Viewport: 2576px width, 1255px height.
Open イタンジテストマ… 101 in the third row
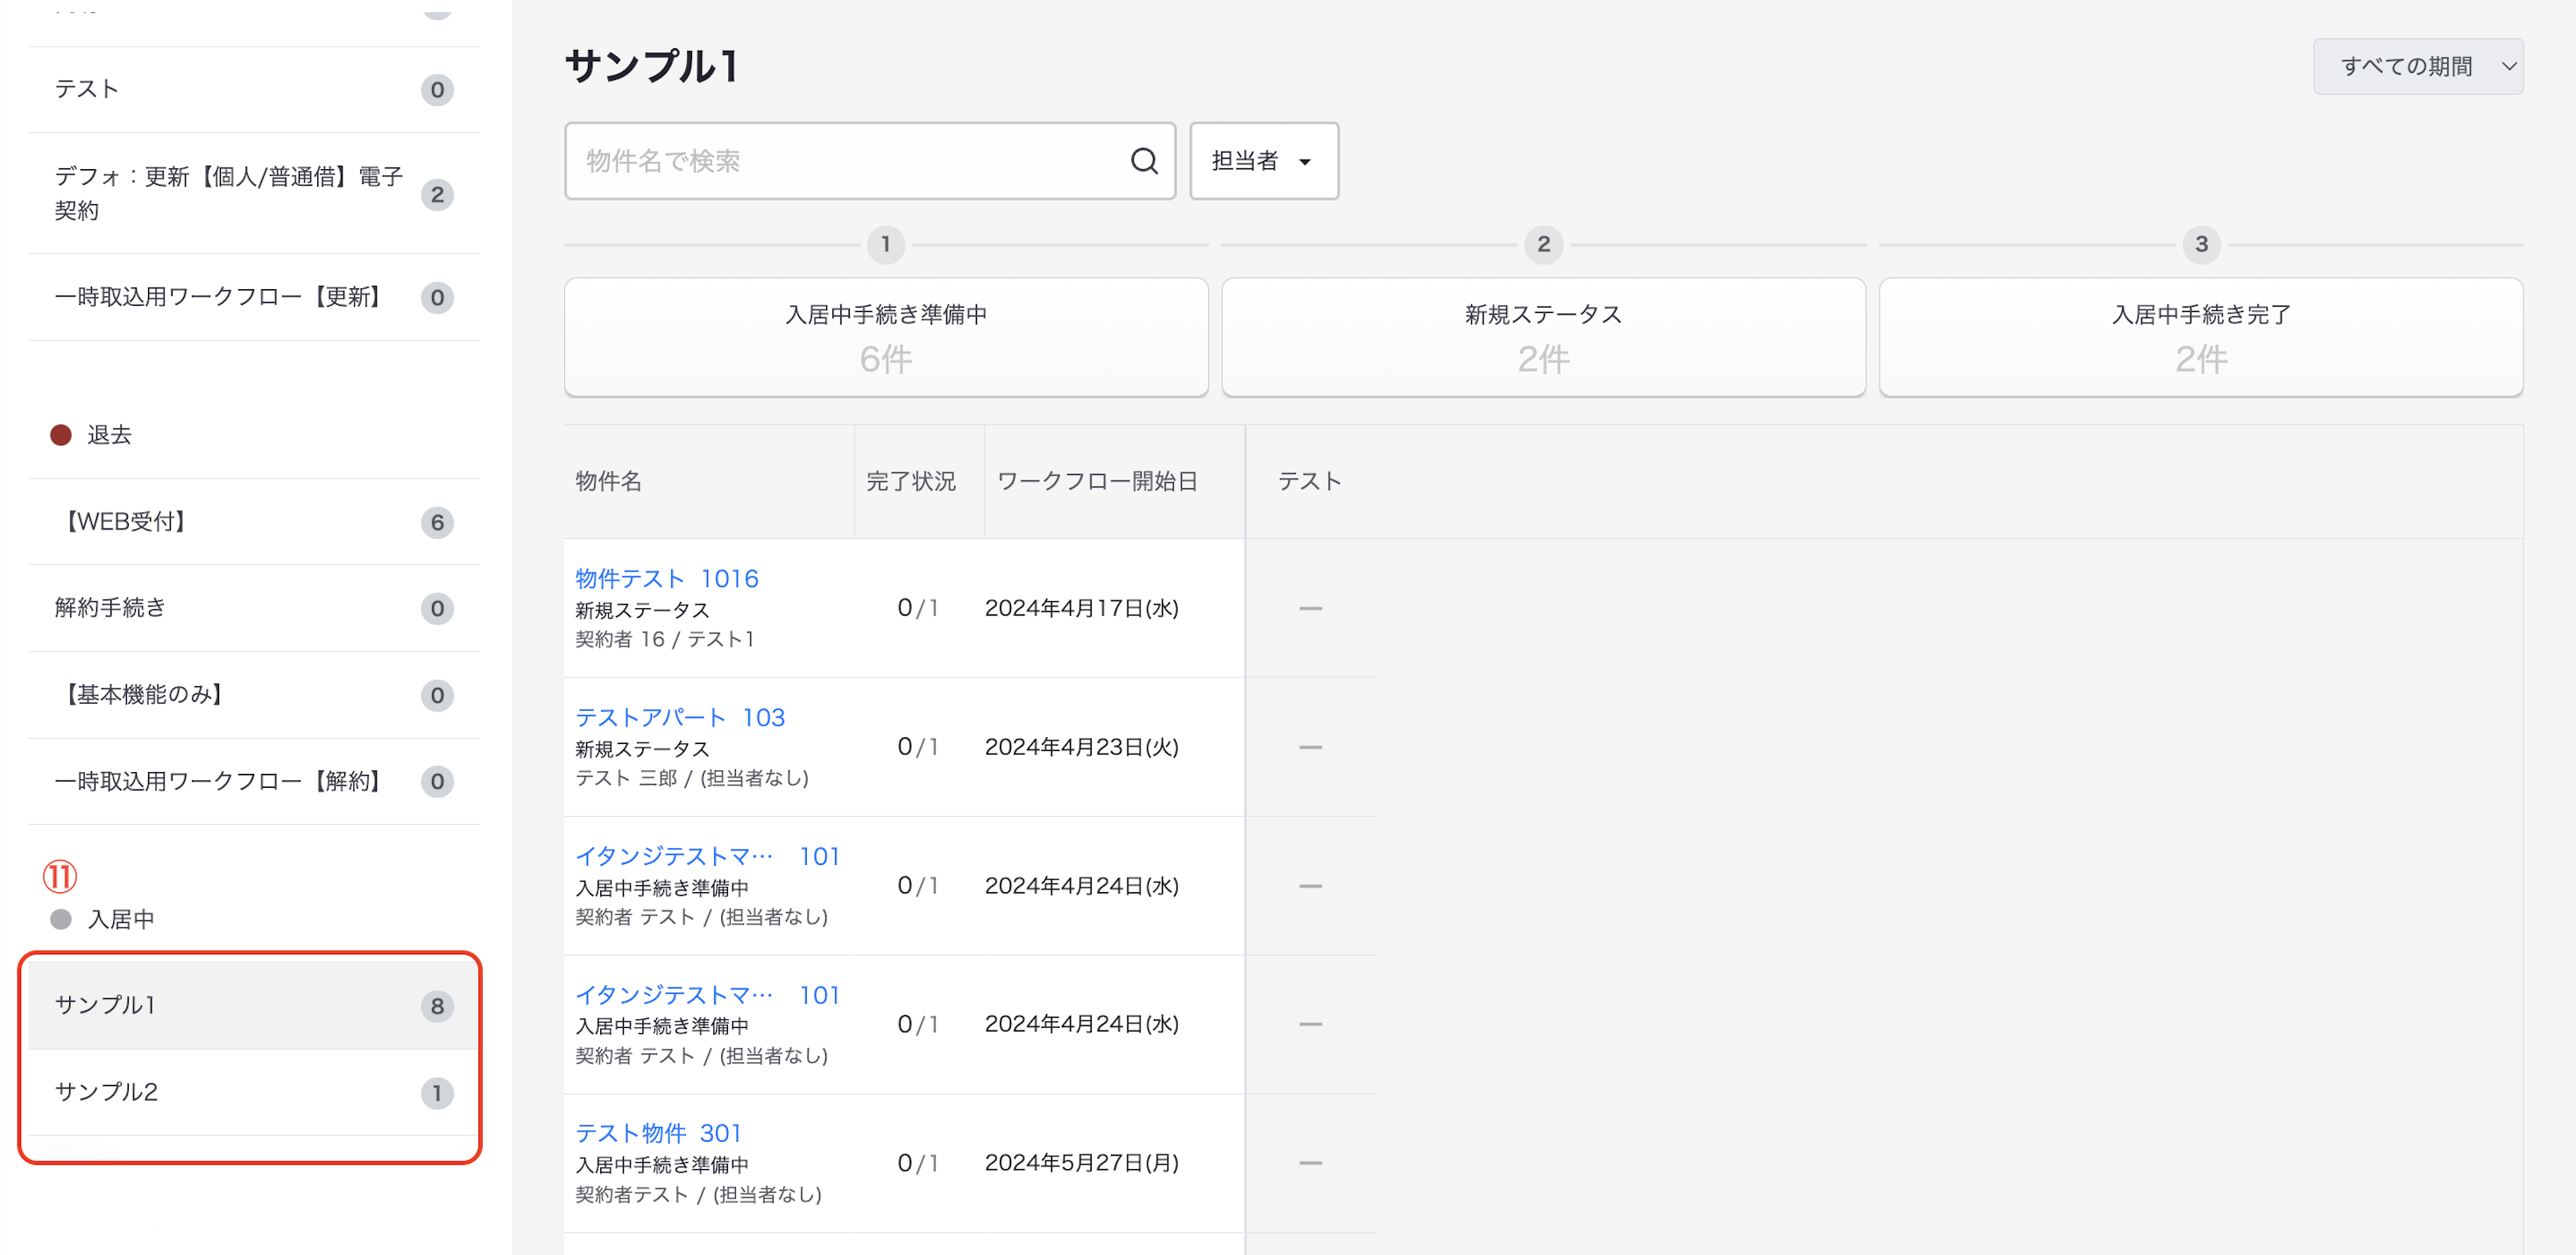click(707, 856)
